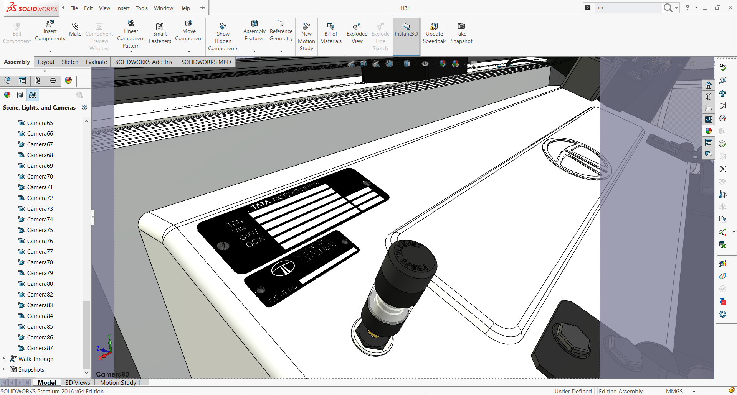Click Update Speedpak icon
This screenshot has height=395, width=737.
point(434,33)
